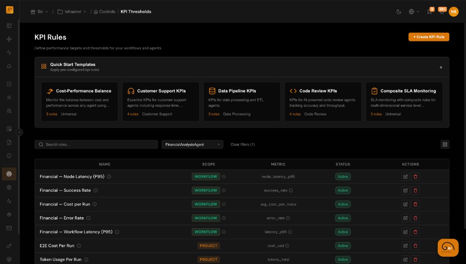Open notifications via the 99+ bell icon

click(x=442, y=13)
